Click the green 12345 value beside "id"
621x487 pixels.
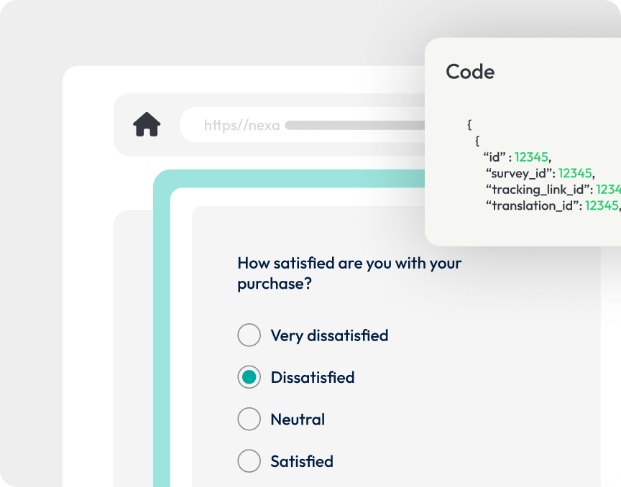click(531, 157)
